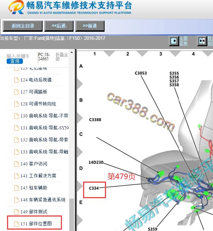The width and height of the screenshot is (213, 231).
Task: Click the 返回主目录 button
Action: point(23,26)
